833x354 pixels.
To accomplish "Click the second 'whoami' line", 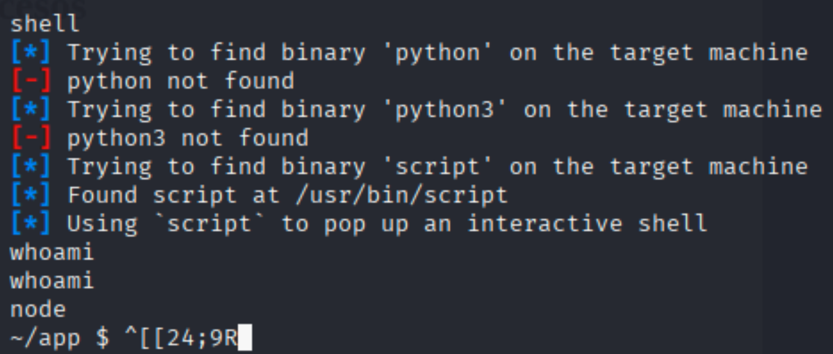I will pyautogui.click(x=52, y=281).
